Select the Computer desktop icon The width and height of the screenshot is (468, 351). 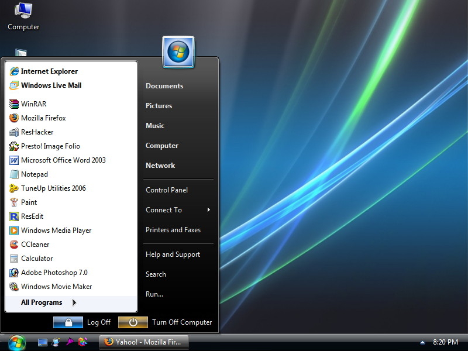[23, 17]
